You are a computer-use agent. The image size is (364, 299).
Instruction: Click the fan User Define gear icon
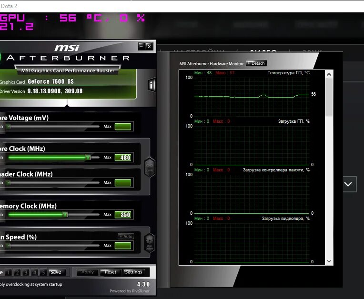[x=149, y=243]
